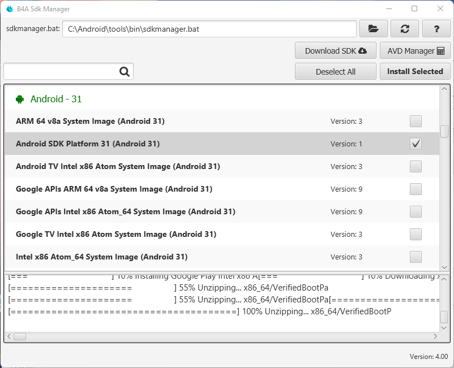454x368 pixels.
Task: Check ARM 64 v8a System Image checkbox
Action: [x=416, y=121]
